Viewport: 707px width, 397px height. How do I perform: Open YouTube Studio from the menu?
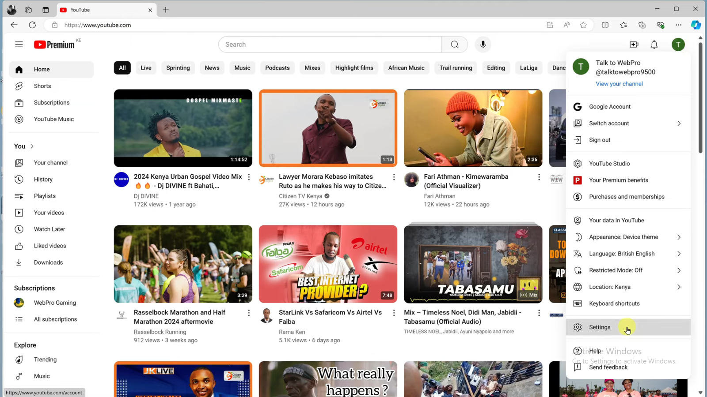point(628,164)
